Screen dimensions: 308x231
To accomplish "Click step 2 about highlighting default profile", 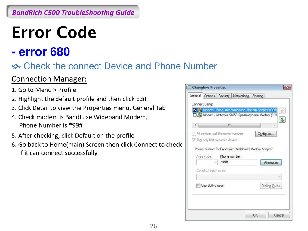I will (x=79, y=99).
